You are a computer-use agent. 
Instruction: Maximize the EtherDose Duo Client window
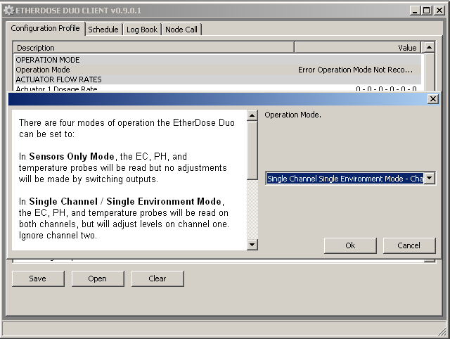[x=427, y=11]
